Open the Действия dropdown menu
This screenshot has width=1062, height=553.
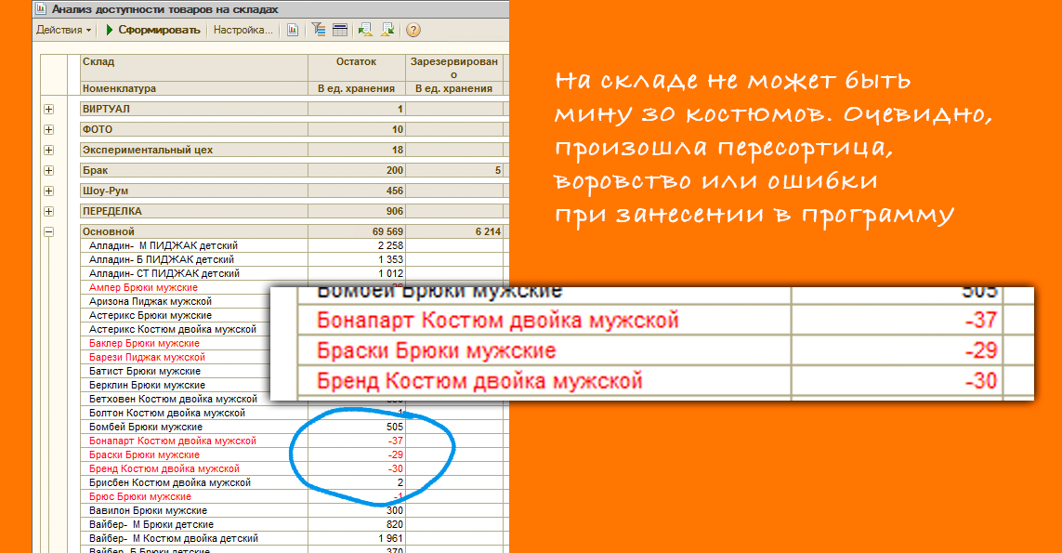[64, 30]
